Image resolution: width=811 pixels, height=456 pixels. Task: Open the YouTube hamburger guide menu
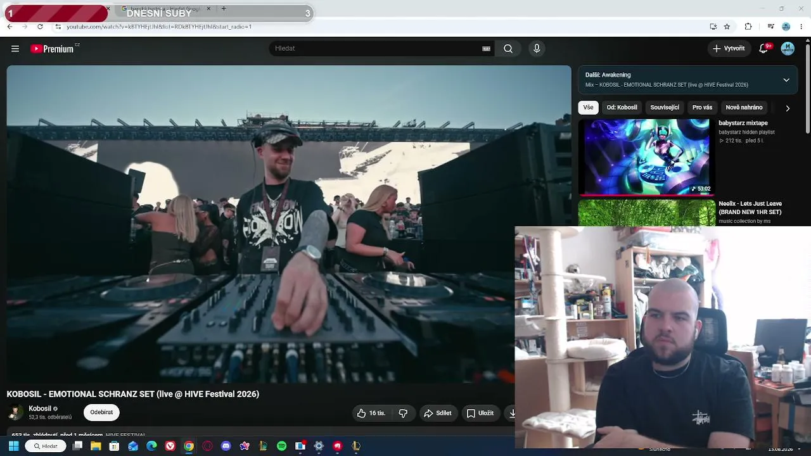(15, 49)
